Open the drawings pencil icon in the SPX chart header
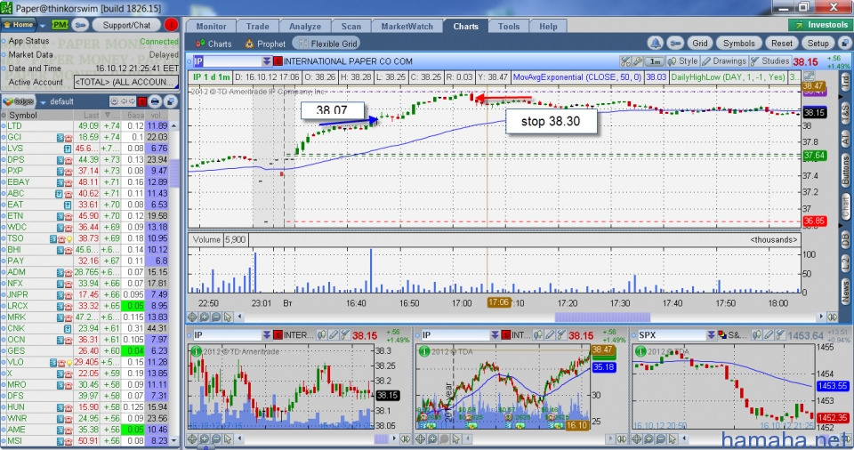This screenshot has height=450, width=854. point(769,334)
